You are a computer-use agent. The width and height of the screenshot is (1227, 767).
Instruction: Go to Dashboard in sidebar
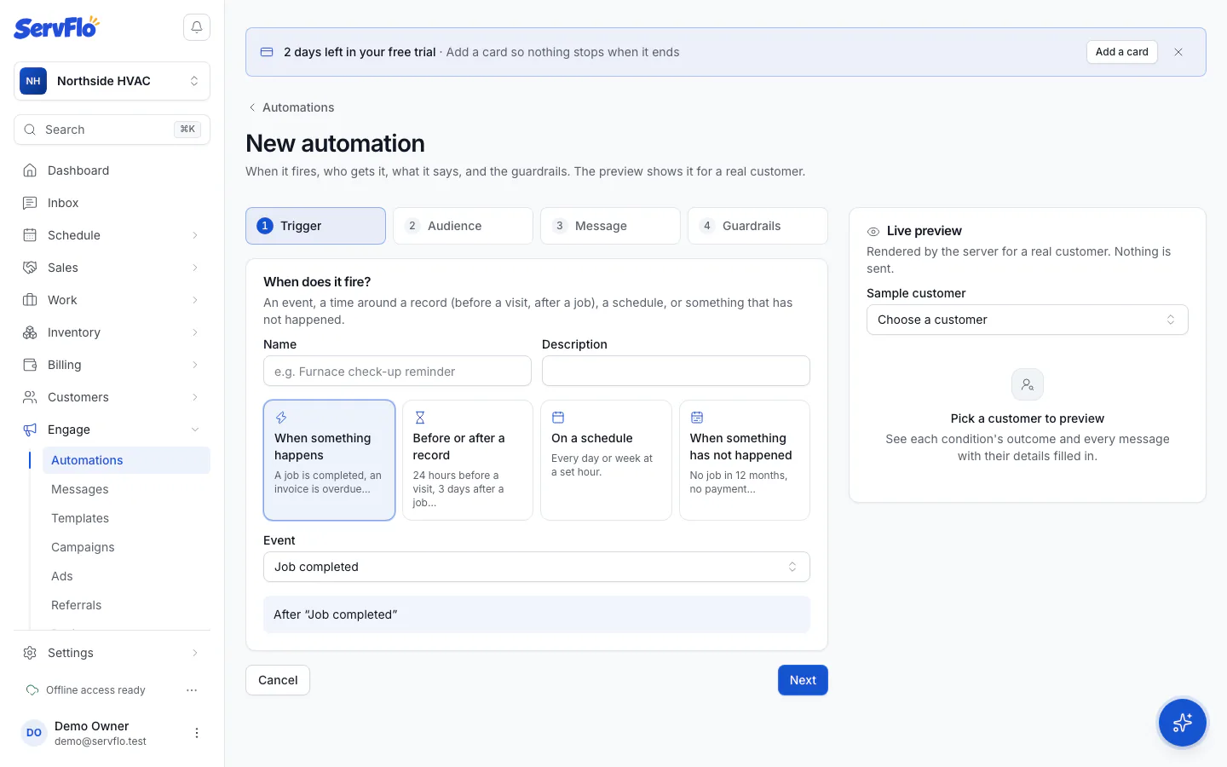tap(112, 170)
